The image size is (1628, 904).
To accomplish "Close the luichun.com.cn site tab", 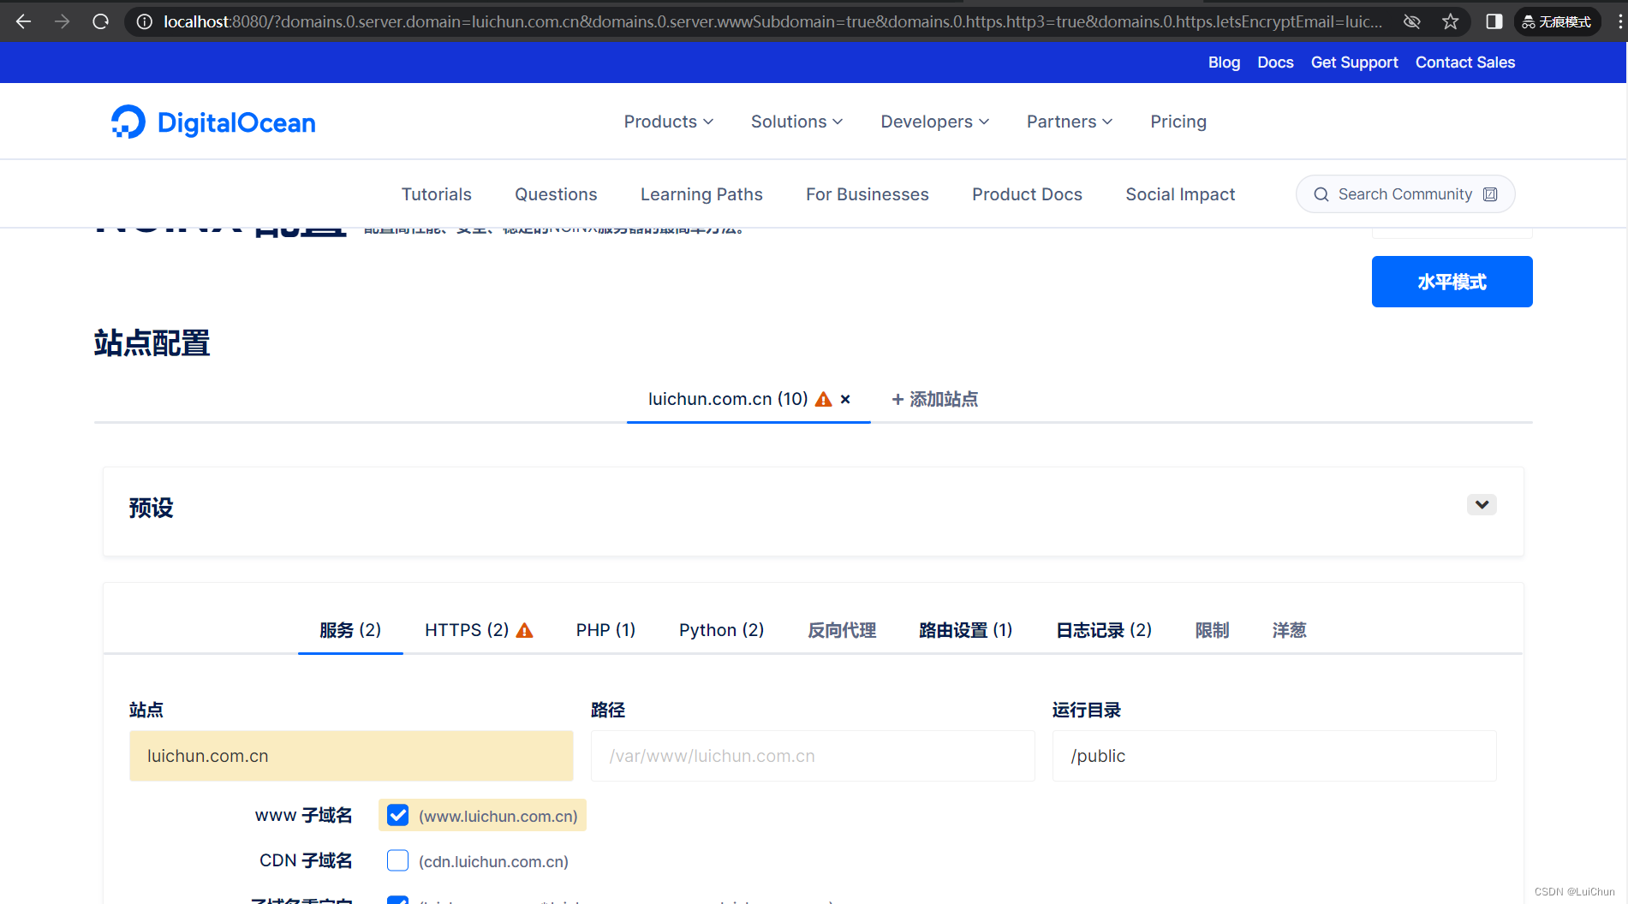I will 845,399.
